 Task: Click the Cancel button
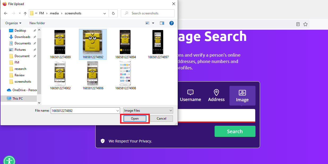tap(161, 119)
